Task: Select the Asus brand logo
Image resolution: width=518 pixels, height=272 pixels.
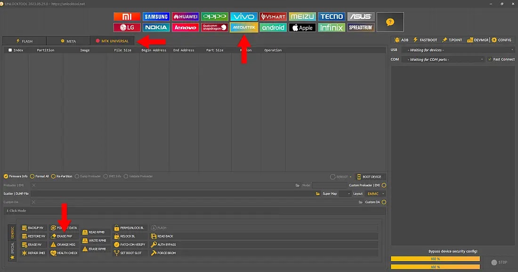Action: [x=361, y=16]
